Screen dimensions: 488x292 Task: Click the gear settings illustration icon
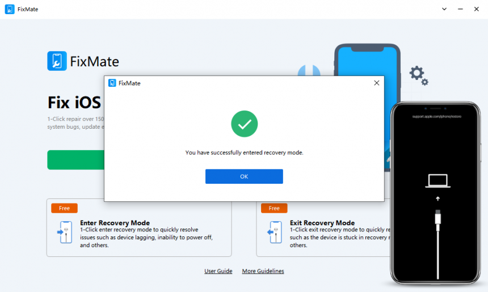pyautogui.click(x=419, y=75)
